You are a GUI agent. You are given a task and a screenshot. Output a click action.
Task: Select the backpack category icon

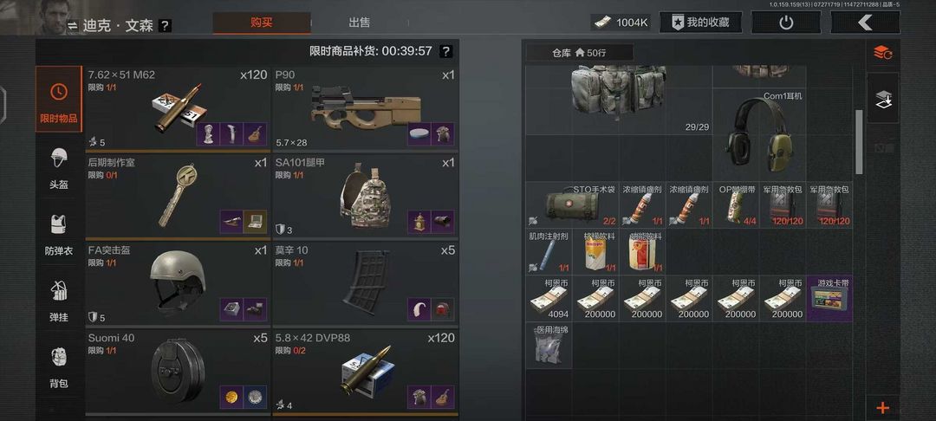pyautogui.click(x=59, y=366)
